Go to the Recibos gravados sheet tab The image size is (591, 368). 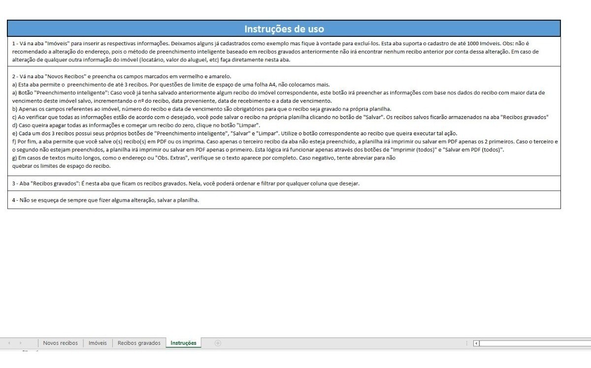tap(139, 343)
